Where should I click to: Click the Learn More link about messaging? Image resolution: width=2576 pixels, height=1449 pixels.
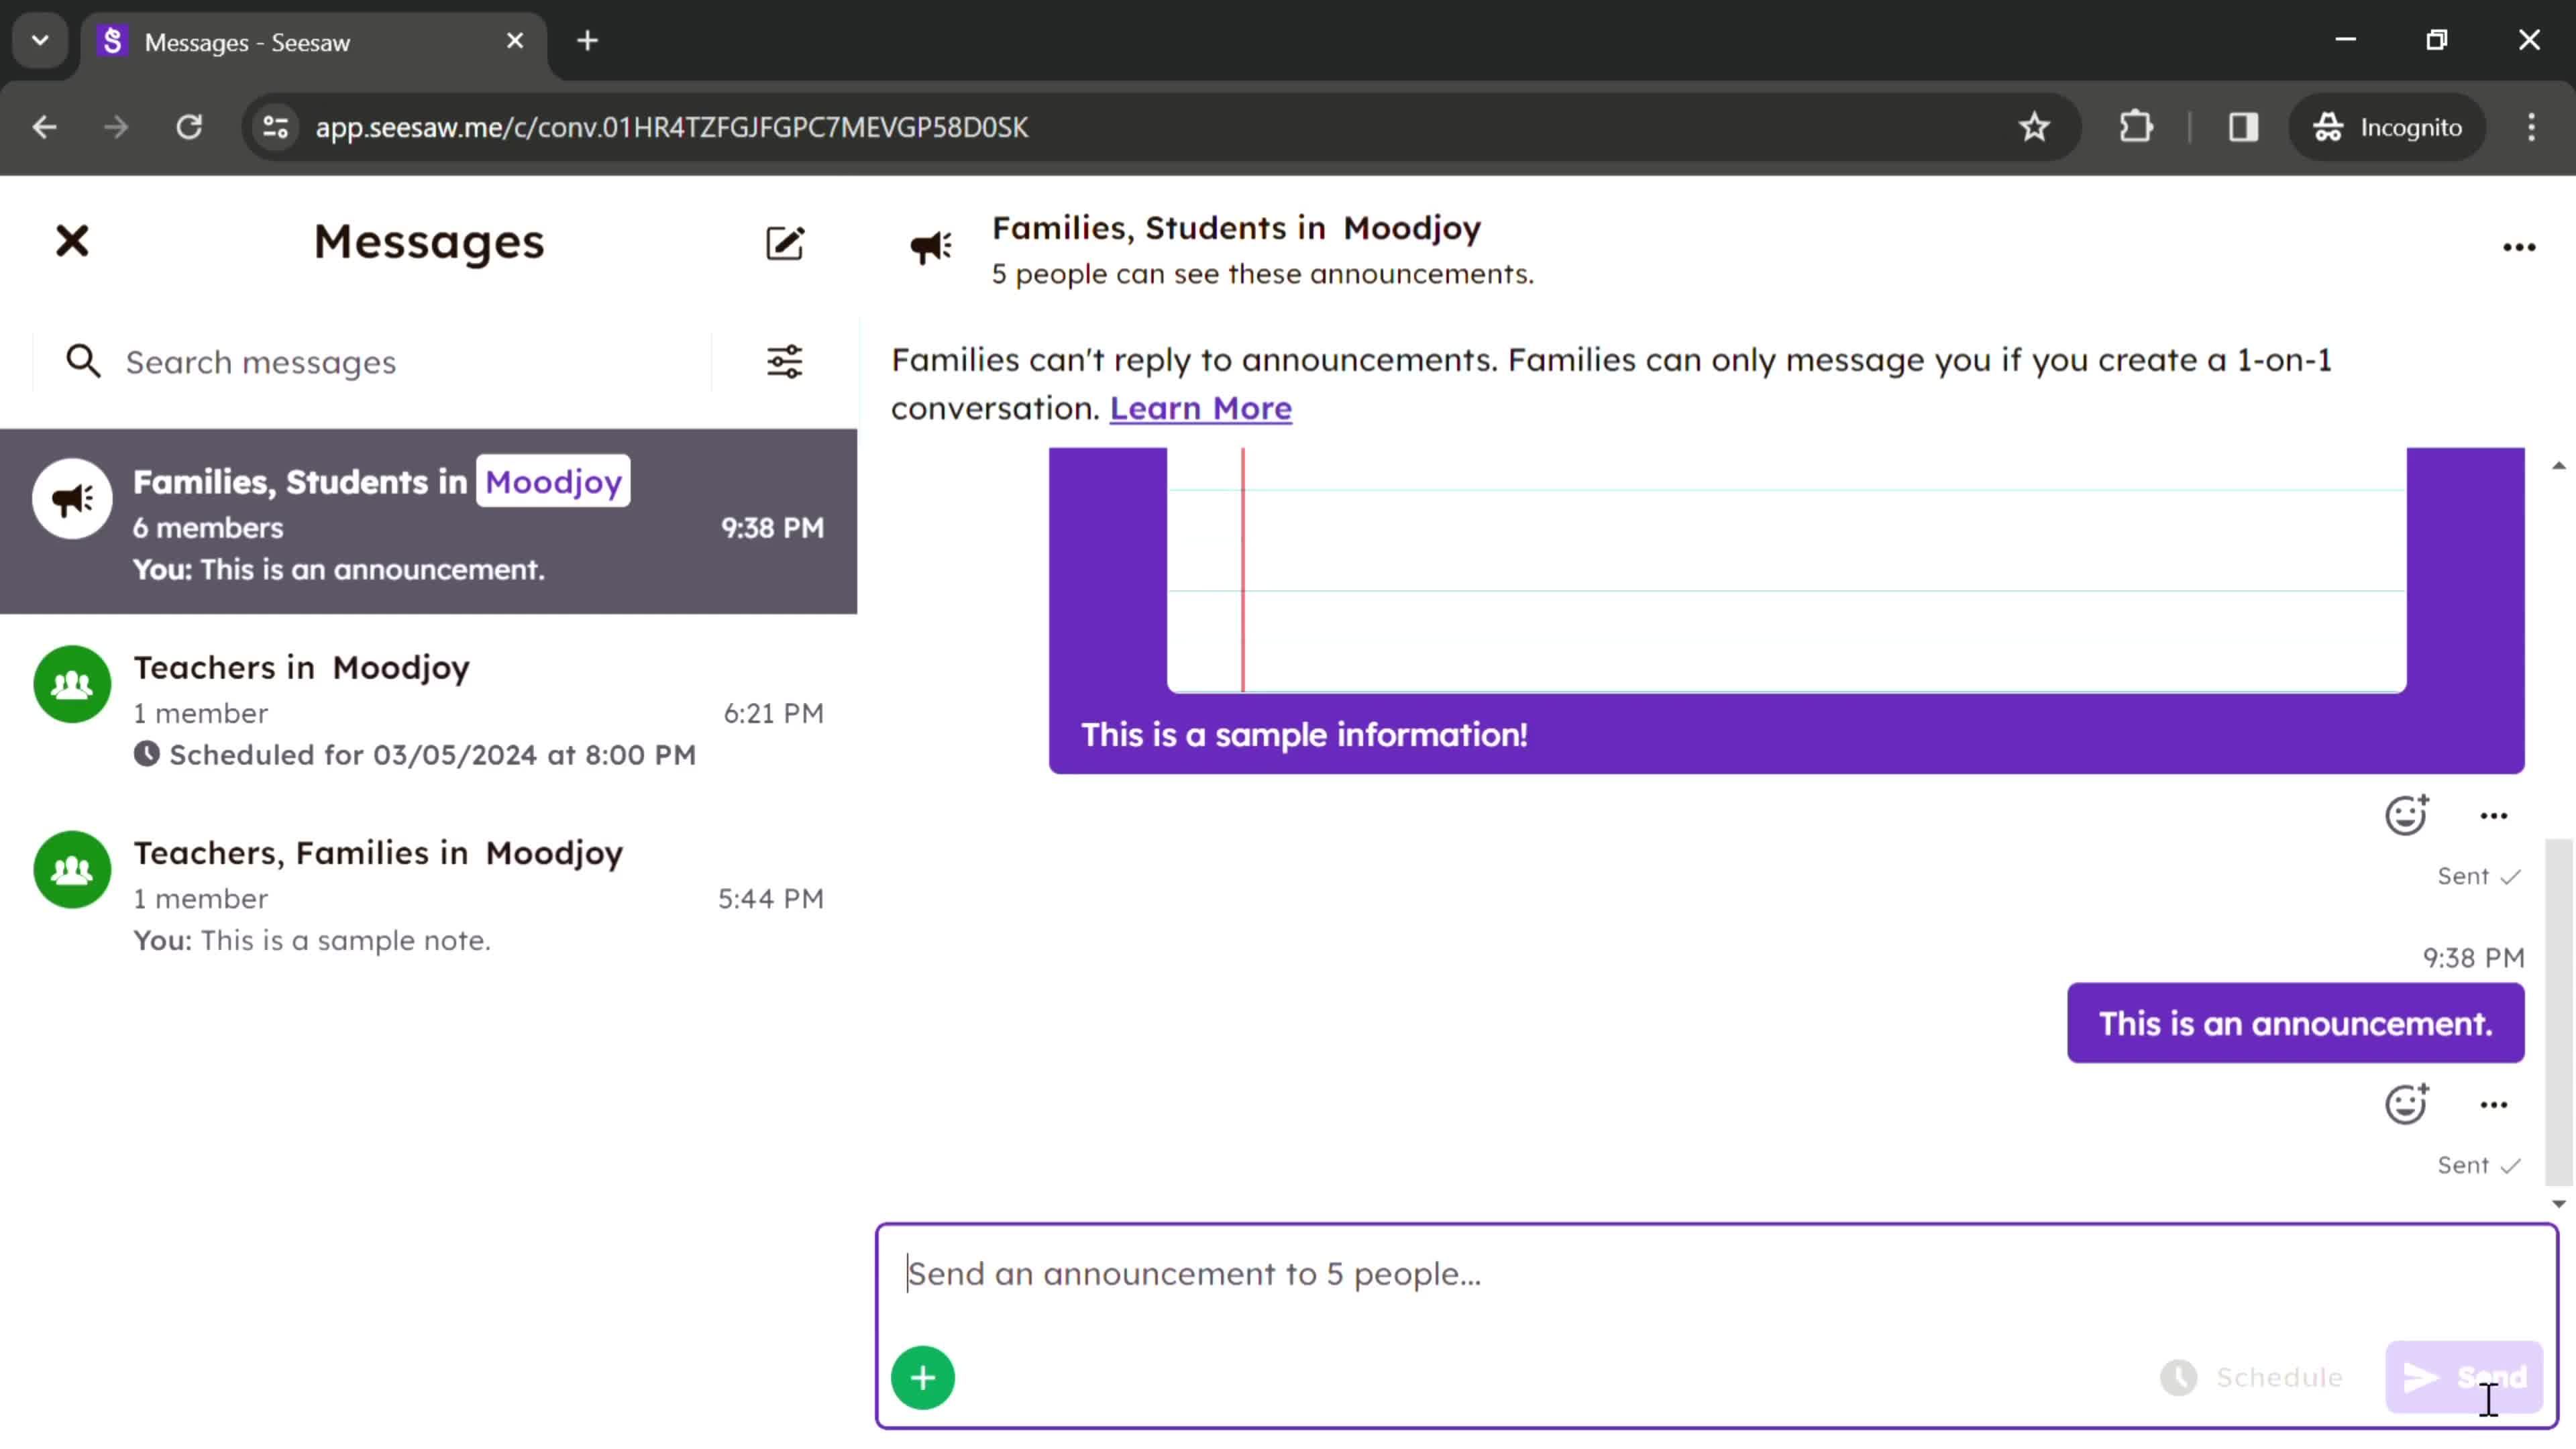point(1199,407)
